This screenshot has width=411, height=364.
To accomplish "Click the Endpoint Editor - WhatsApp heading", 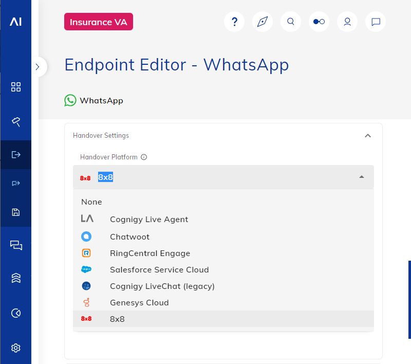I will point(176,65).
